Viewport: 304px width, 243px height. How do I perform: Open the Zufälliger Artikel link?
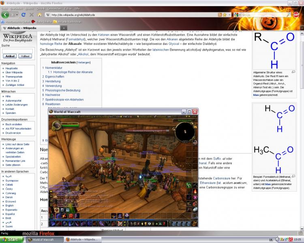pyautogui.click(x=15, y=85)
